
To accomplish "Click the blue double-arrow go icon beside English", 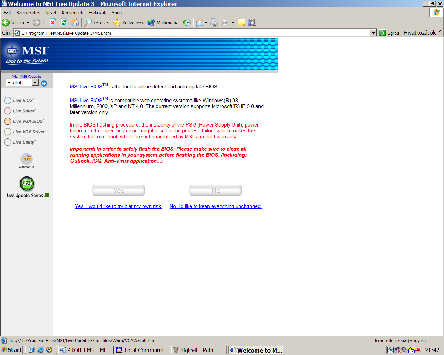I will [x=44, y=83].
